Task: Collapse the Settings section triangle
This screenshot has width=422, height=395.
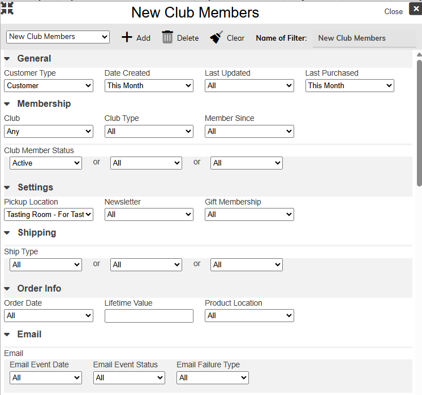Action: (x=7, y=188)
